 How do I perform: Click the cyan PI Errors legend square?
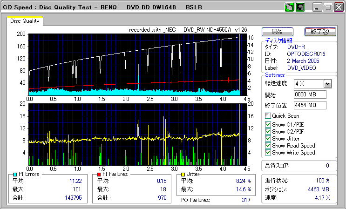(x=15, y=174)
